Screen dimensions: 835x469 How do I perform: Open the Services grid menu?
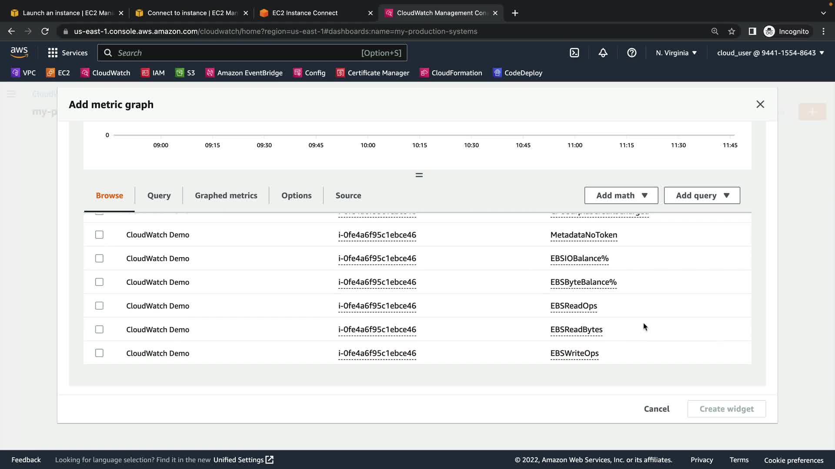(67, 53)
